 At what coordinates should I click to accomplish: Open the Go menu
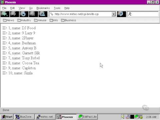31,8
